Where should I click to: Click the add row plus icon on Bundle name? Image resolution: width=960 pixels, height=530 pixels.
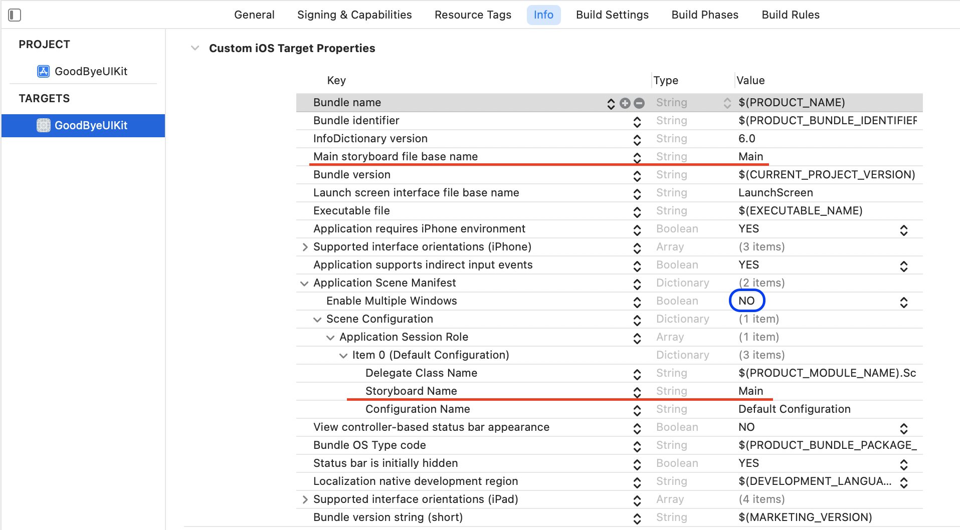pos(625,103)
